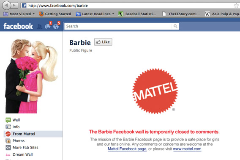Click the From Mattel red logo icon
240x160 pixels.
[x=8, y=134]
